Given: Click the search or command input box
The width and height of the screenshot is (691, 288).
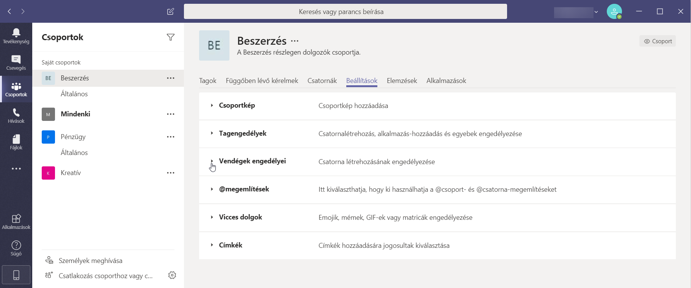Looking at the screenshot, I should point(345,11).
